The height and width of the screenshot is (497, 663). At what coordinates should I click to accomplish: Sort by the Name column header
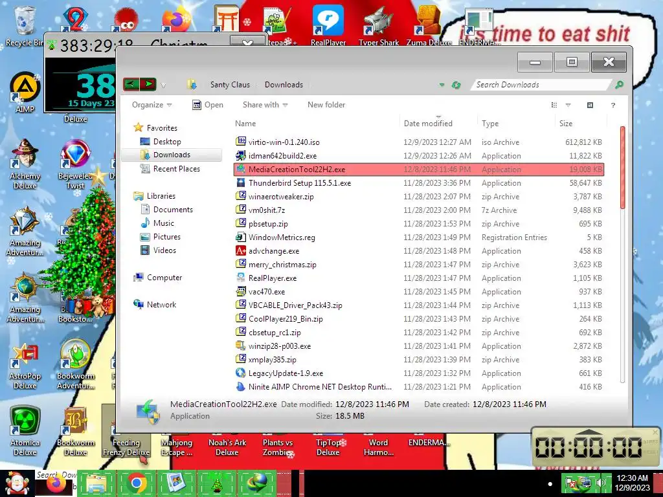pyautogui.click(x=245, y=124)
